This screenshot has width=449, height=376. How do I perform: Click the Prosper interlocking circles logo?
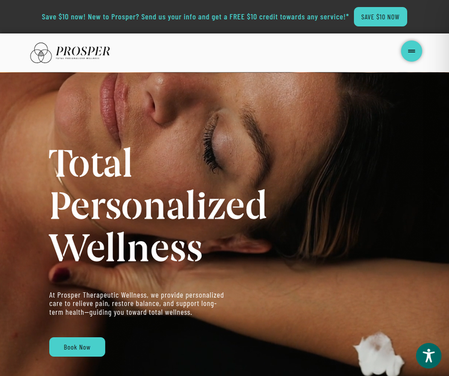(41, 53)
